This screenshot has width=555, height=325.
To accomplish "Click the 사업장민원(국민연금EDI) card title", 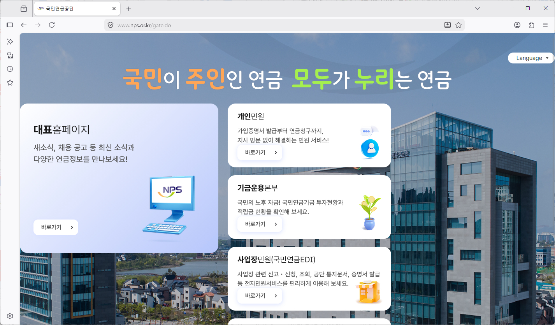I will pyautogui.click(x=276, y=260).
